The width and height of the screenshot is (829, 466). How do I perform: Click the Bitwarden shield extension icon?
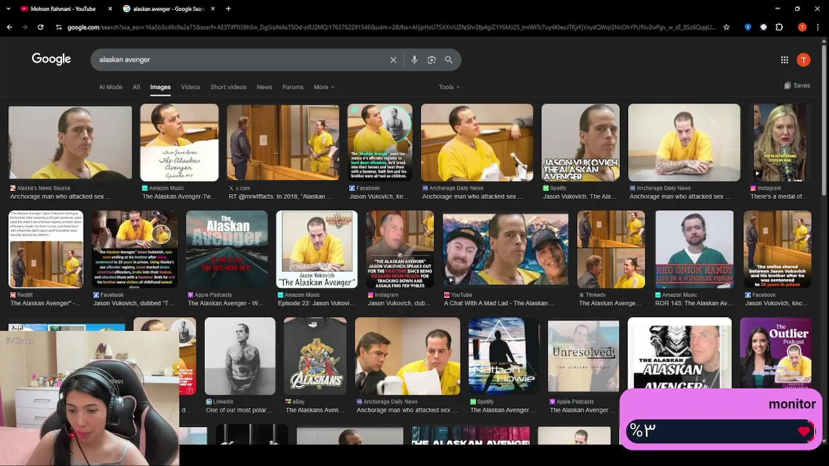(x=748, y=27)
